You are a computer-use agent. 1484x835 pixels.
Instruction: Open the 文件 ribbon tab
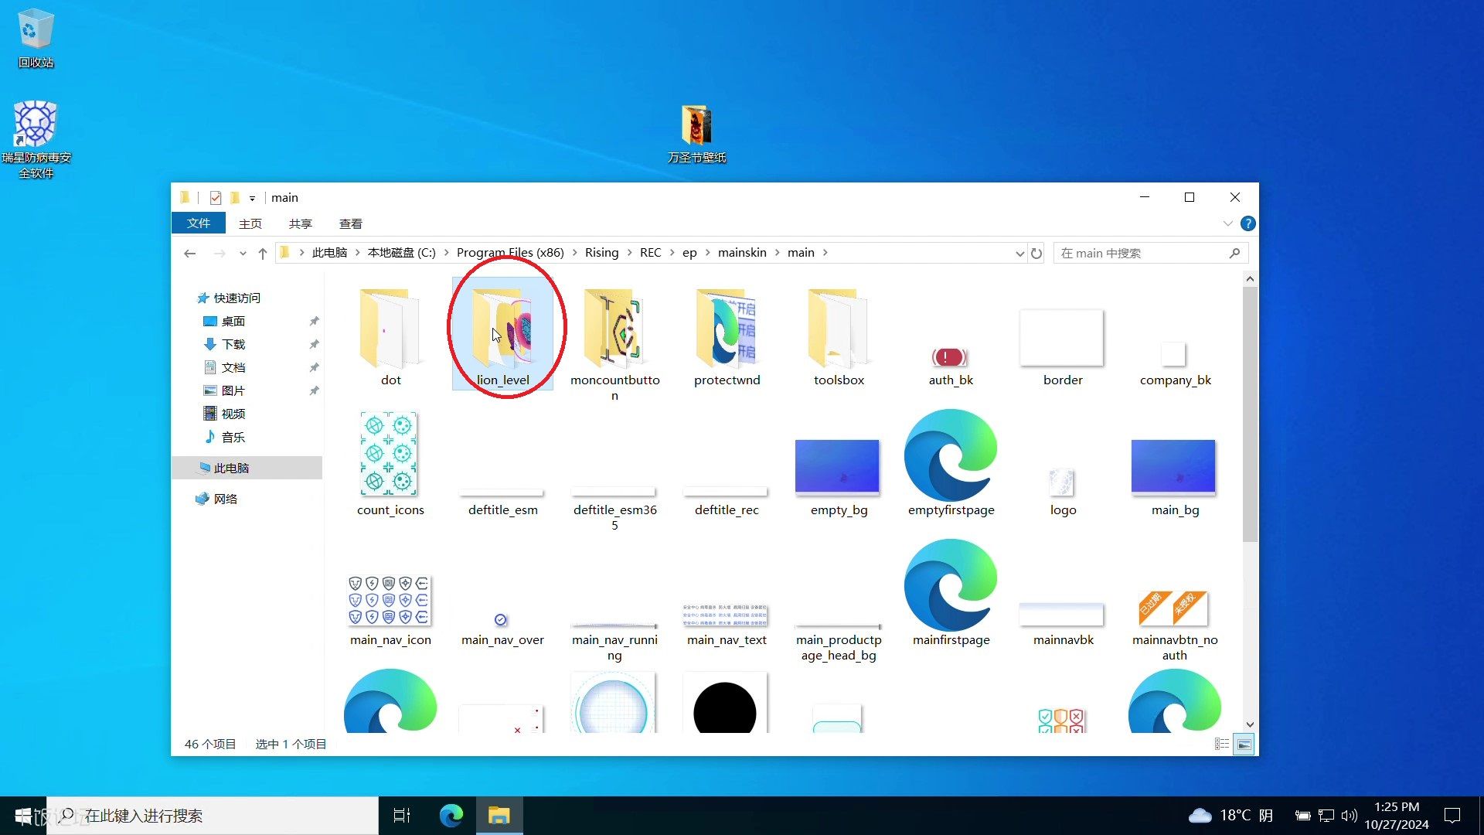[x=199, y=223]
